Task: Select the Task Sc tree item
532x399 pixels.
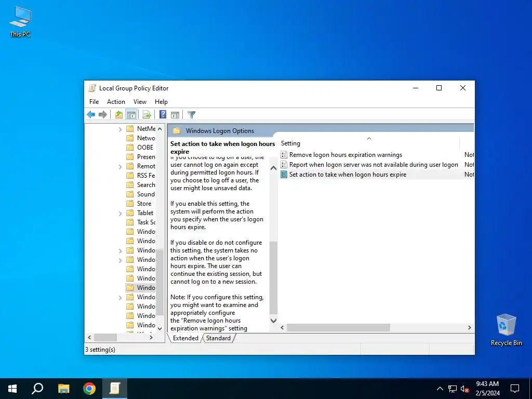Action: pos(146,222)
